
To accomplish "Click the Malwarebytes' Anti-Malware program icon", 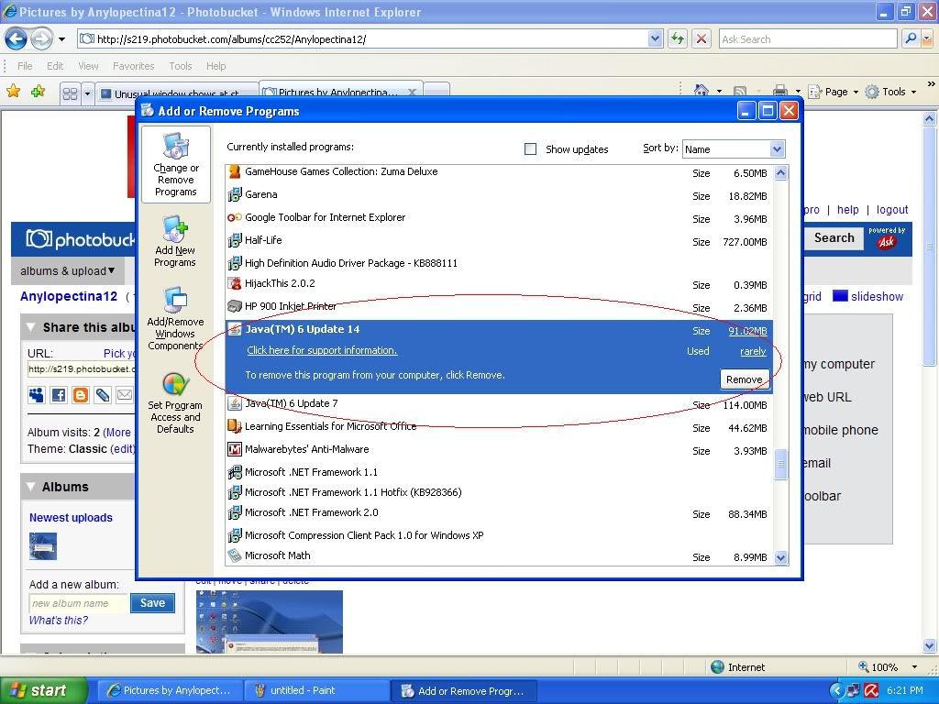I will (x=235, y=449).
